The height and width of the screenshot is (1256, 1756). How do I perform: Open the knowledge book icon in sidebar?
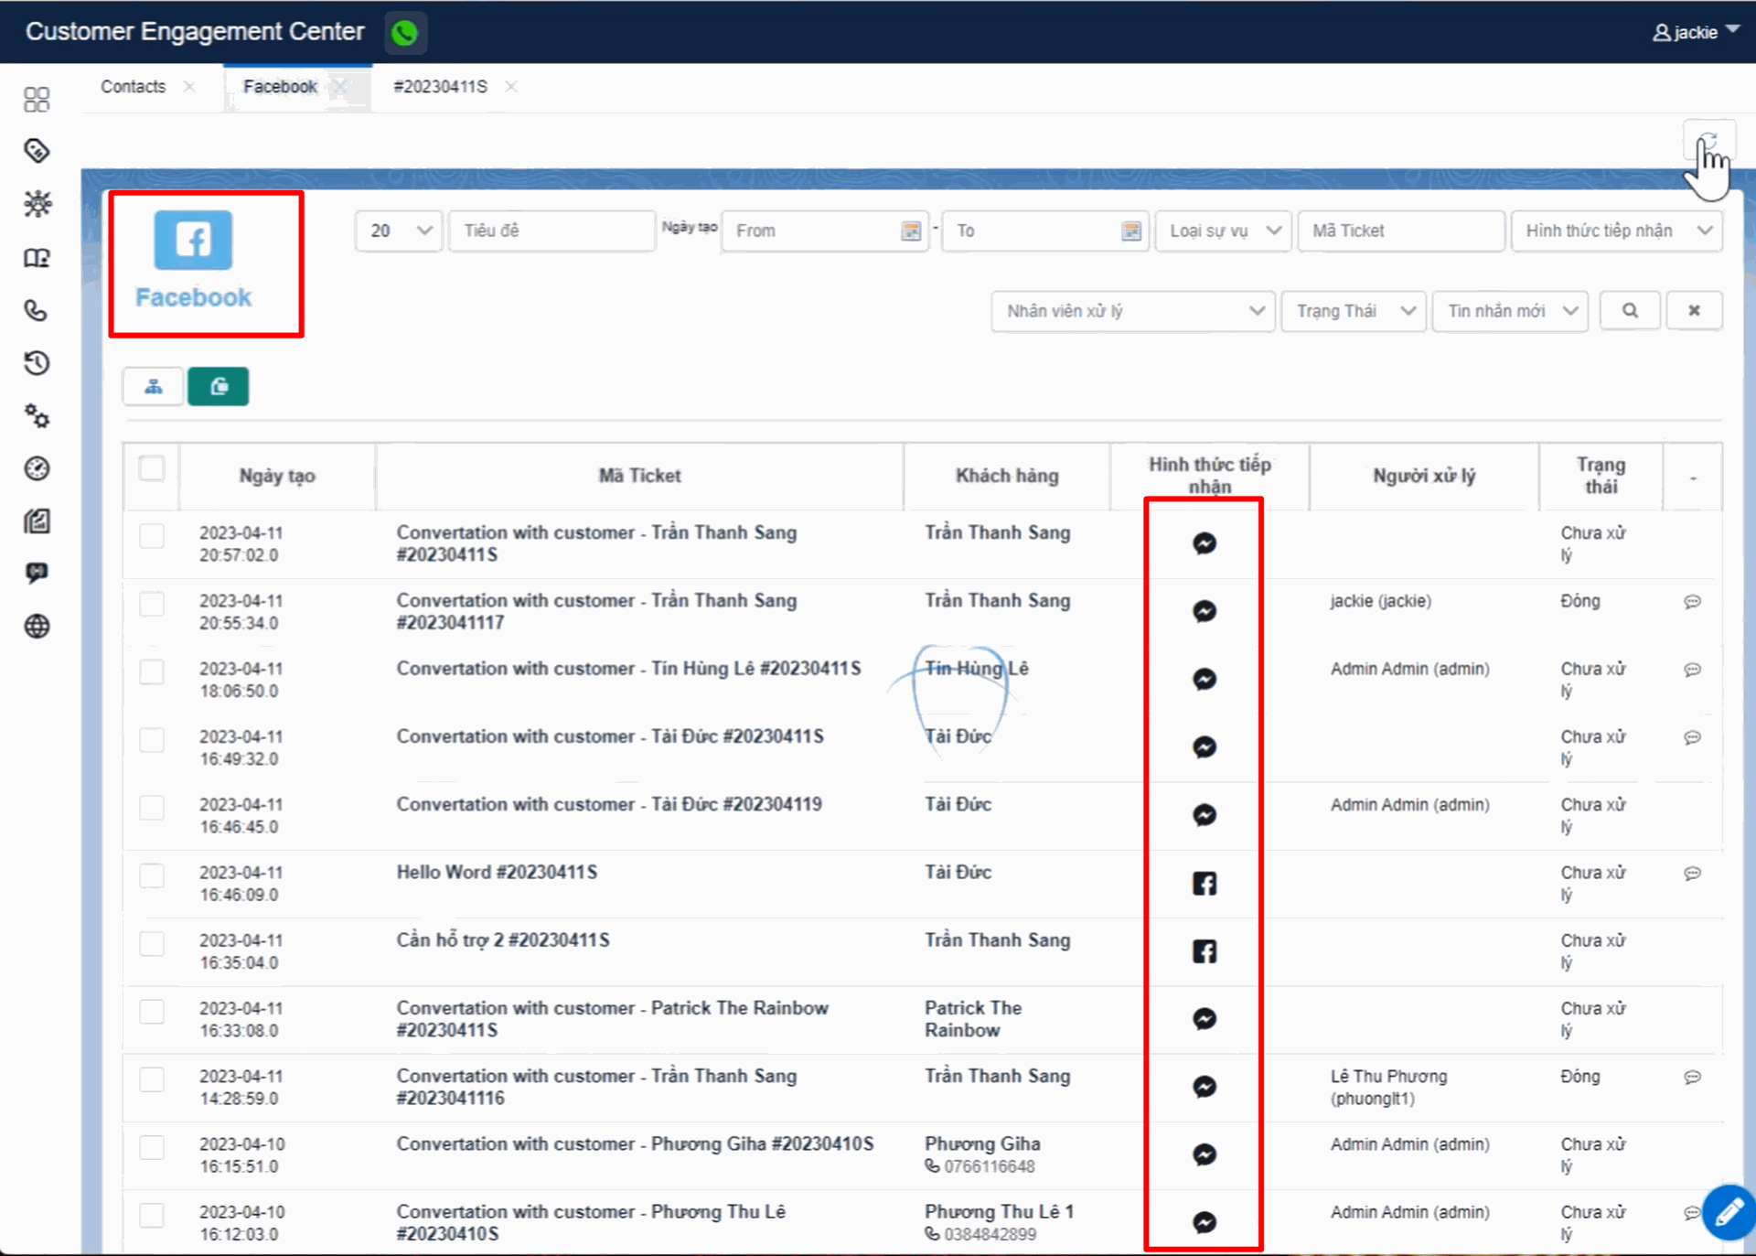pyautogui.click(x=37, y=258)
